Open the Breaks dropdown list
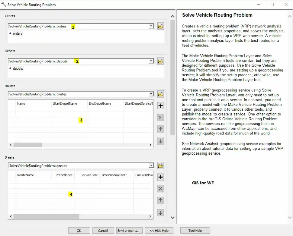 tap(151, 165)
